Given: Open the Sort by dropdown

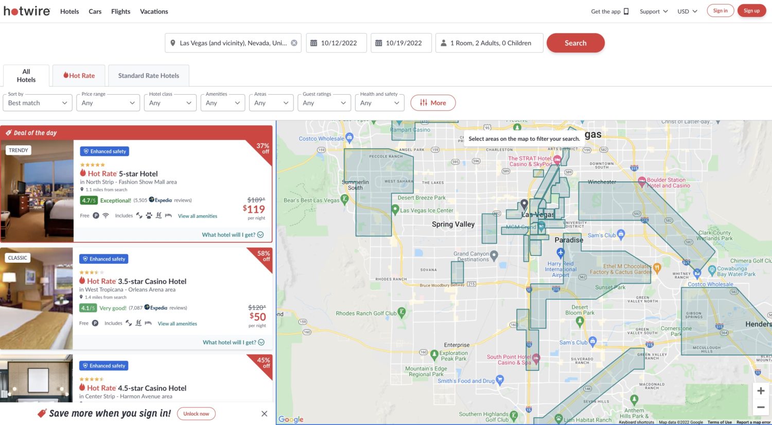Looking at the screenshot, I should click(x=37, y=103).
